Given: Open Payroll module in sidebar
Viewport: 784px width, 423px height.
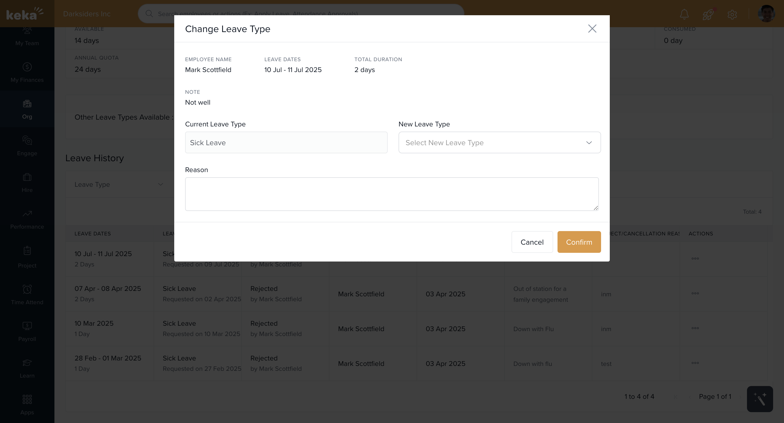Looking at the screenshot, I should (x=27, y=331).
